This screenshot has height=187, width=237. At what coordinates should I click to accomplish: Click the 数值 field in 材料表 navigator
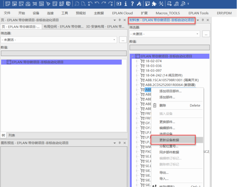point(170,47)
